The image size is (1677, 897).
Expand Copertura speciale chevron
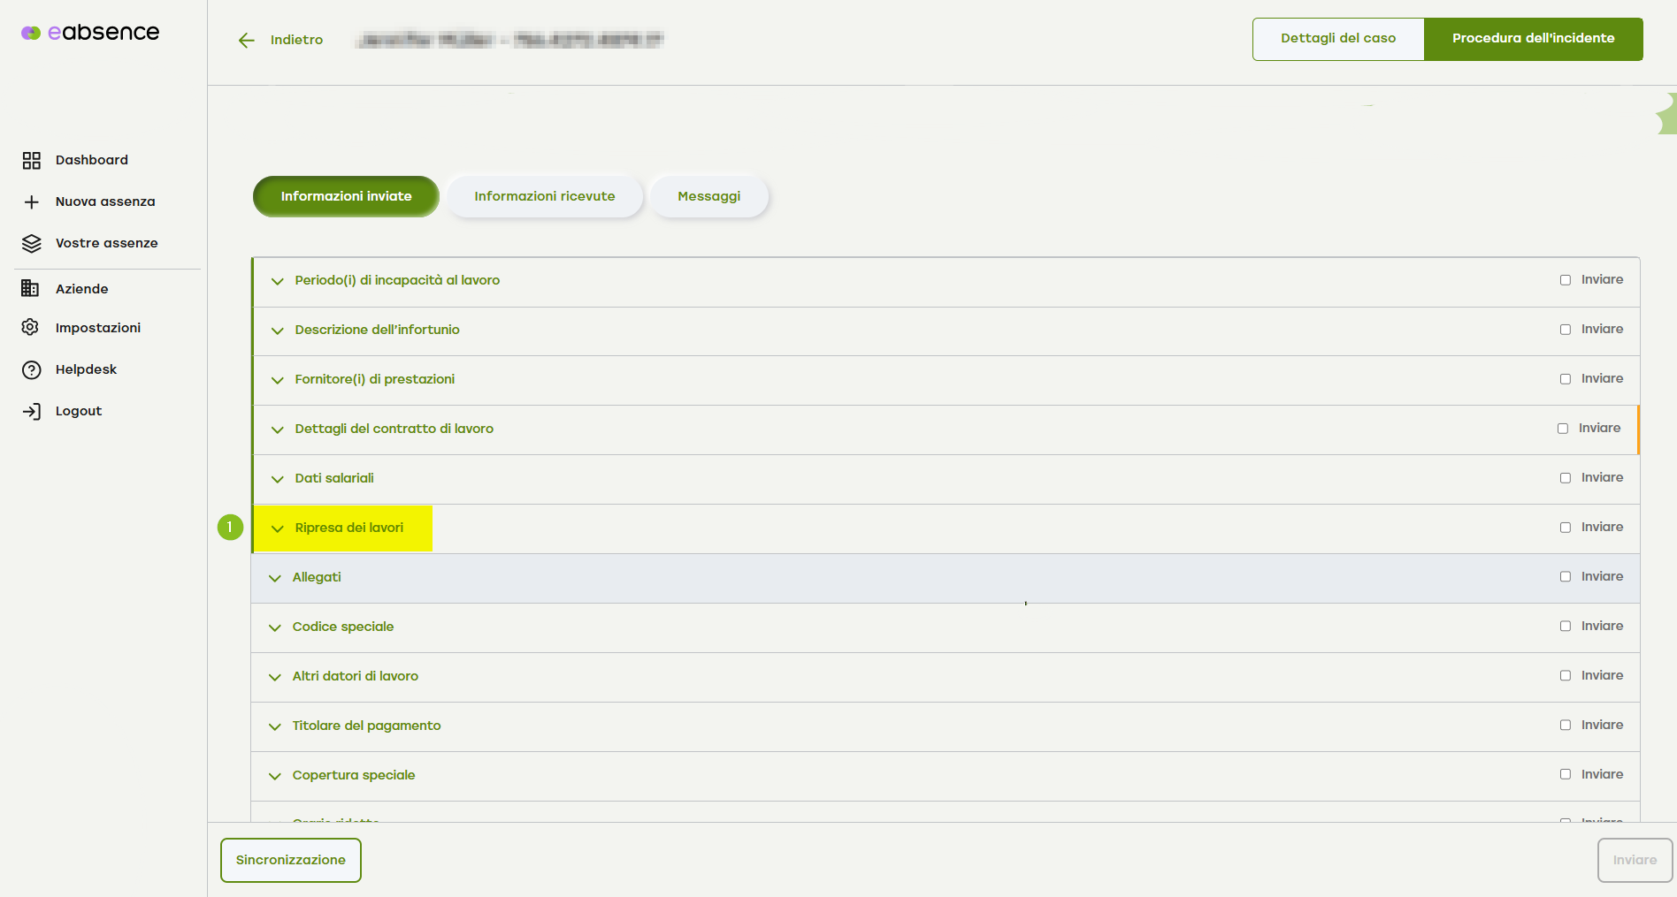click(275, 776)
